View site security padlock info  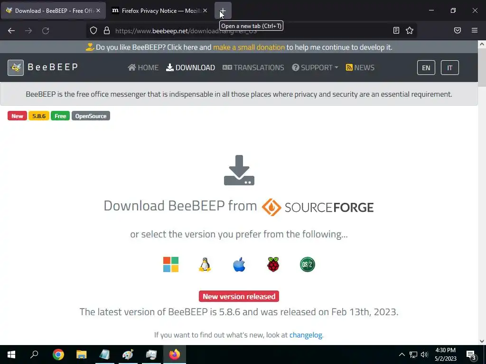(107, 30)
